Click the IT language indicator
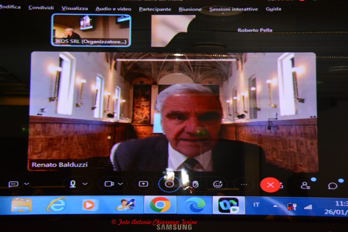The height and width of the screenshot is (232, 348). pos(256,204)
